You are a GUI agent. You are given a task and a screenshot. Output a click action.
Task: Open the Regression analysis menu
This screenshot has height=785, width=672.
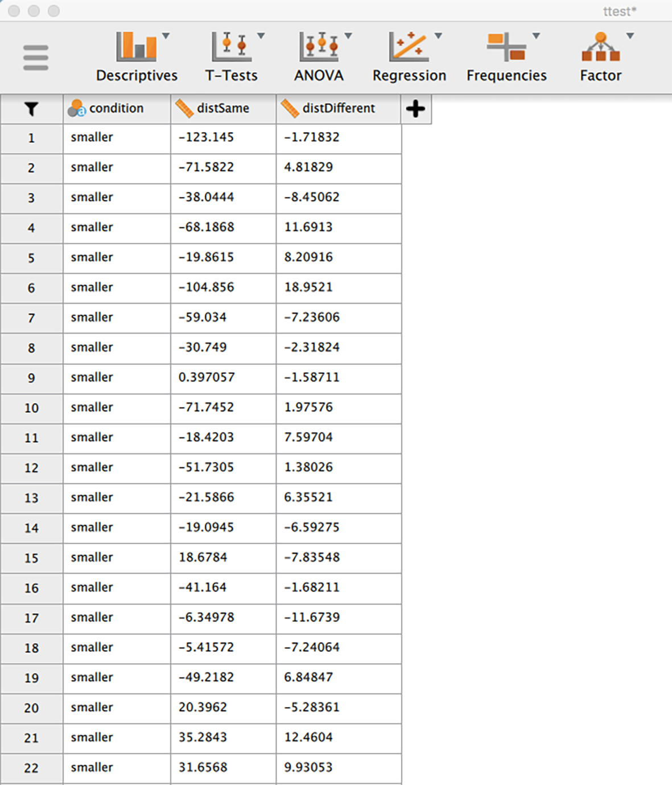pos(409,57)
